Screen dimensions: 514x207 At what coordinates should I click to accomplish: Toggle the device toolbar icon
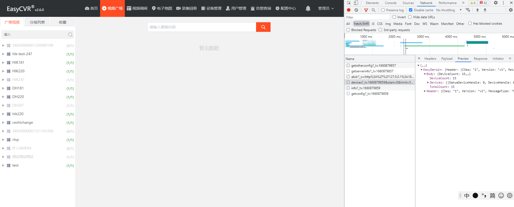(x=356, y=3)
